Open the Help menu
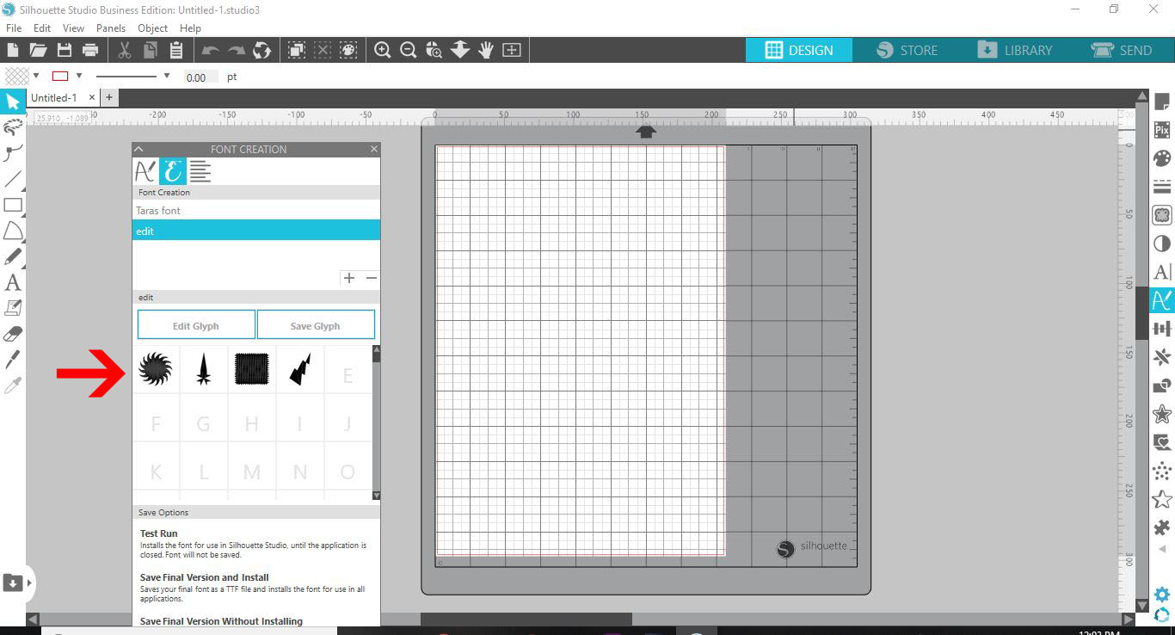Image resolution: width=1175 pixels, height=635 pixels. pyautogui.click(x=190, y=28)
